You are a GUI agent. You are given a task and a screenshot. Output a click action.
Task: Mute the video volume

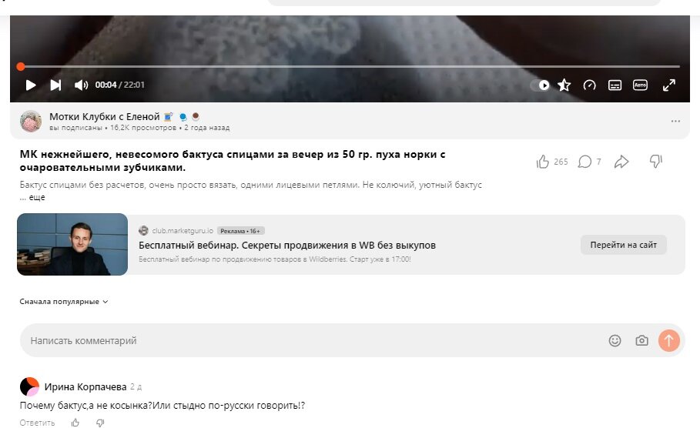tap(81, 85)
